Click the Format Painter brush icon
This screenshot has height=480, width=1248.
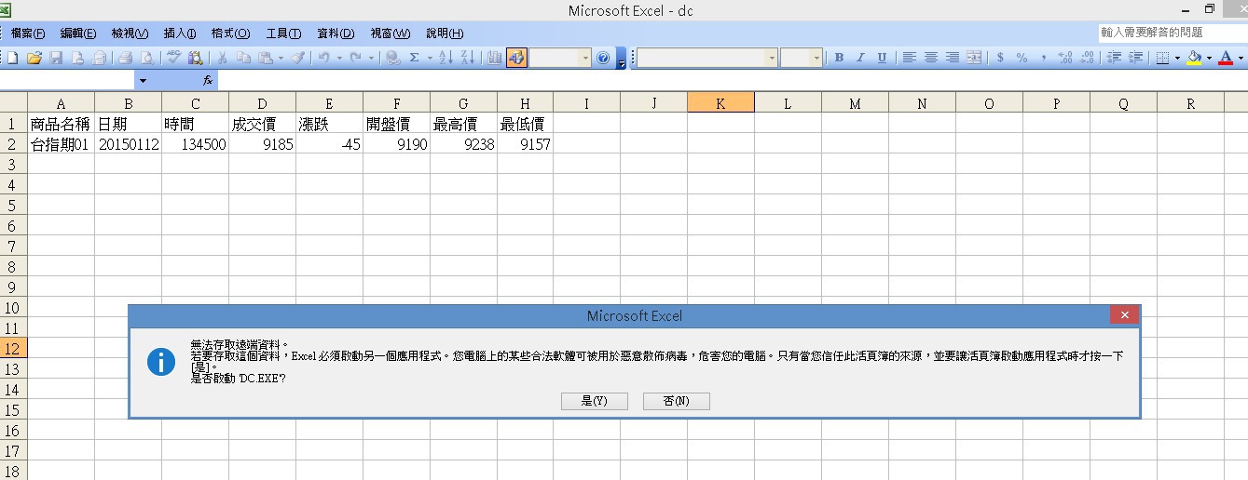click(x=297, y=58)
